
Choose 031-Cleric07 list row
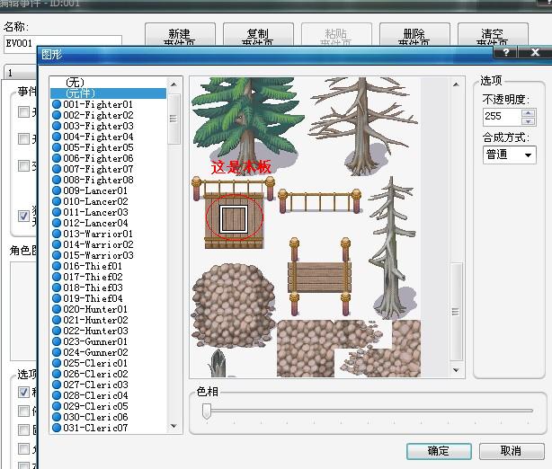(x=109, y=428)
